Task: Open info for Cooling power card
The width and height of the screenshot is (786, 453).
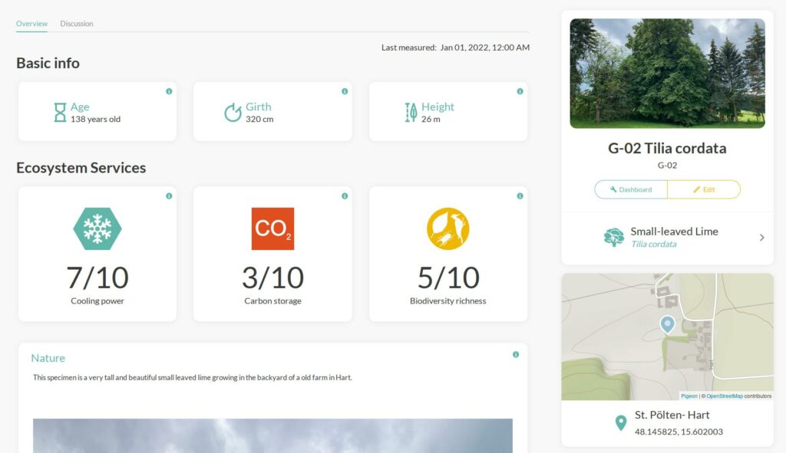Action: tap(169, 196)
